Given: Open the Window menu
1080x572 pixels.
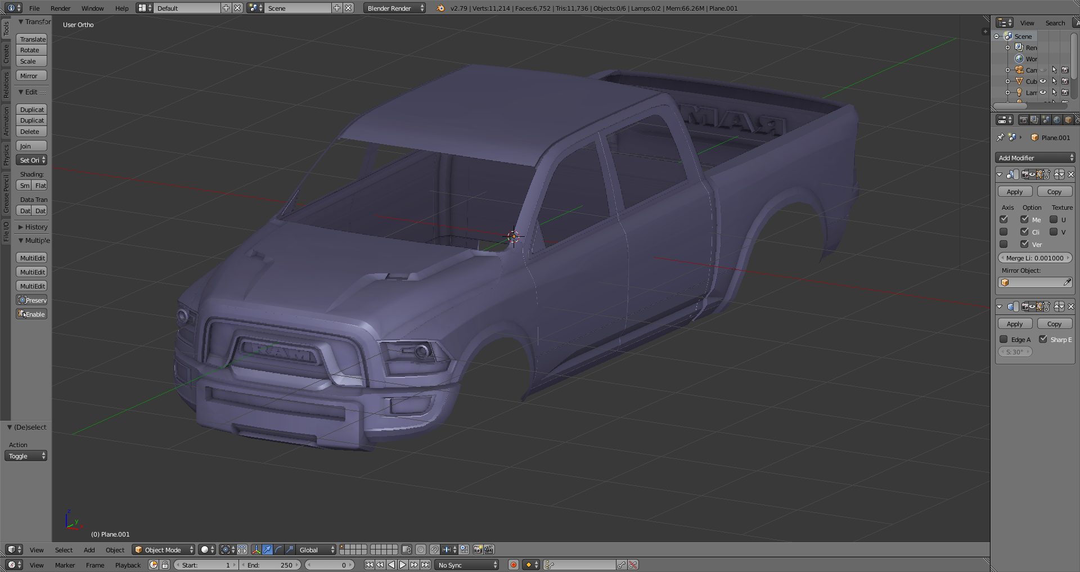Looking at the screenshot, I should (x=92, y=8).
